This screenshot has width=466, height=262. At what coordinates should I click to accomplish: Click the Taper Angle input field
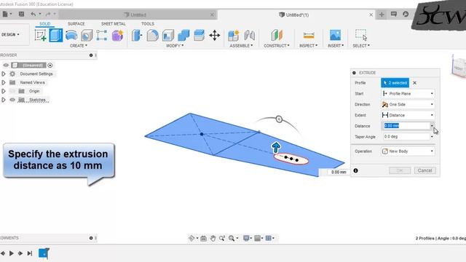(x=406, y=137)
